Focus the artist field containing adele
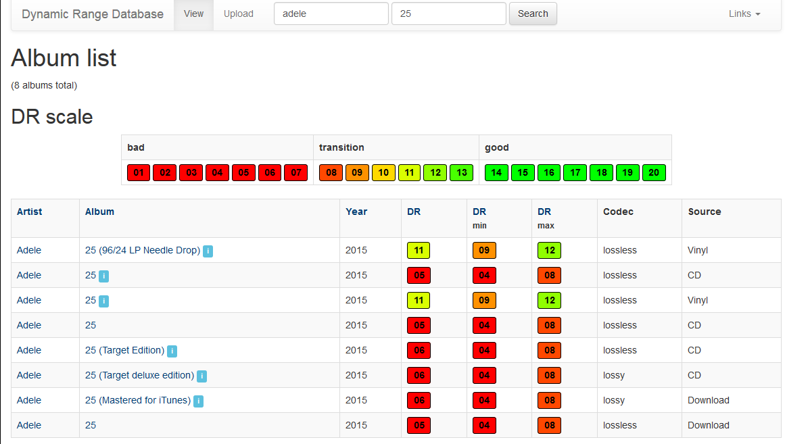Image resolution: width=785 pixels, height=444 pixels. click(331, 14)
